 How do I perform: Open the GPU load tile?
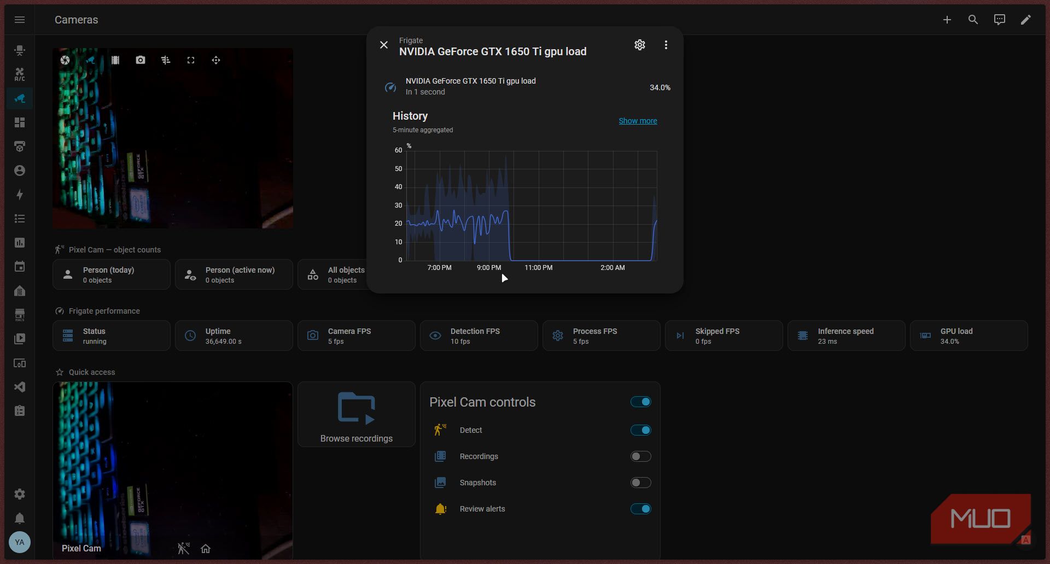(x=969, y=336)
